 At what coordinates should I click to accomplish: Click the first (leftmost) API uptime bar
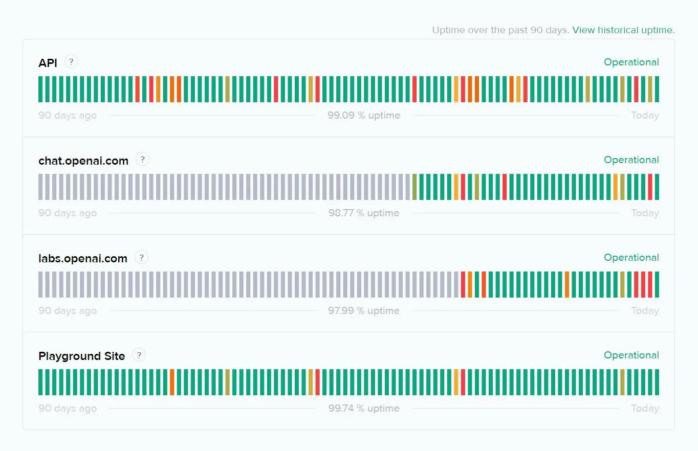[41, 89]
